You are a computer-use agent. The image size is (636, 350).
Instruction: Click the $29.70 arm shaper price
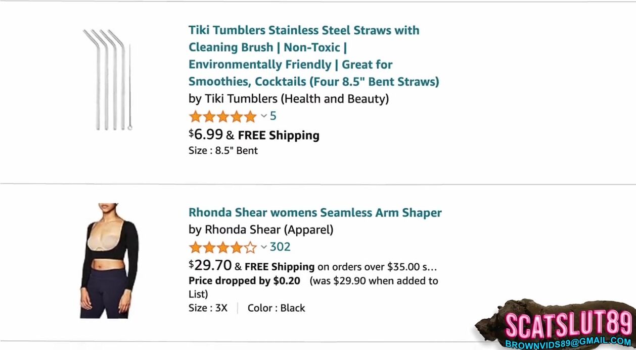(x=210, y=265)
